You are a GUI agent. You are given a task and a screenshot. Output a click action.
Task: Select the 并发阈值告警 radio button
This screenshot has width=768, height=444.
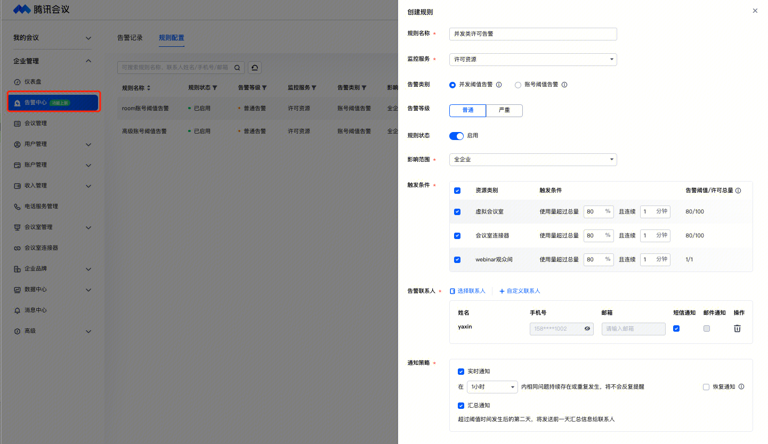point(452,85)
